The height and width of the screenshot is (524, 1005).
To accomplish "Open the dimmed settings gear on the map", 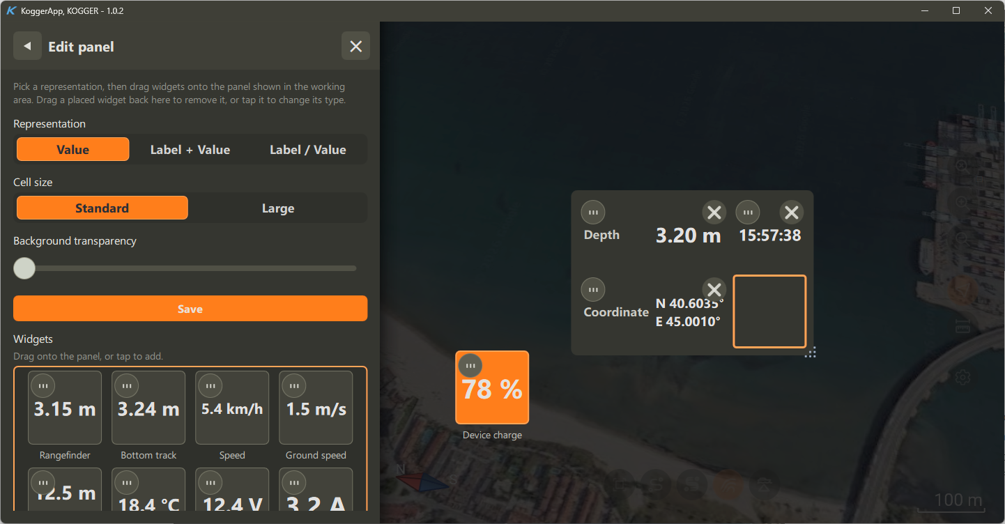I will (x=962, y=377).
